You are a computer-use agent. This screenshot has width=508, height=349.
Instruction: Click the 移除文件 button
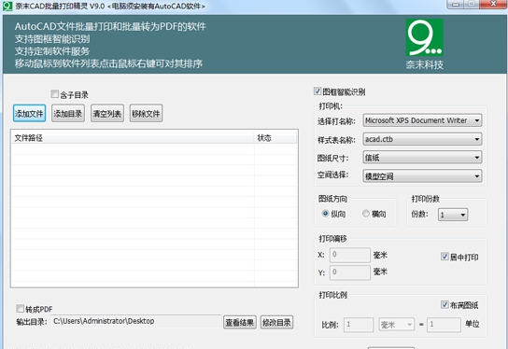click(146, 113)
